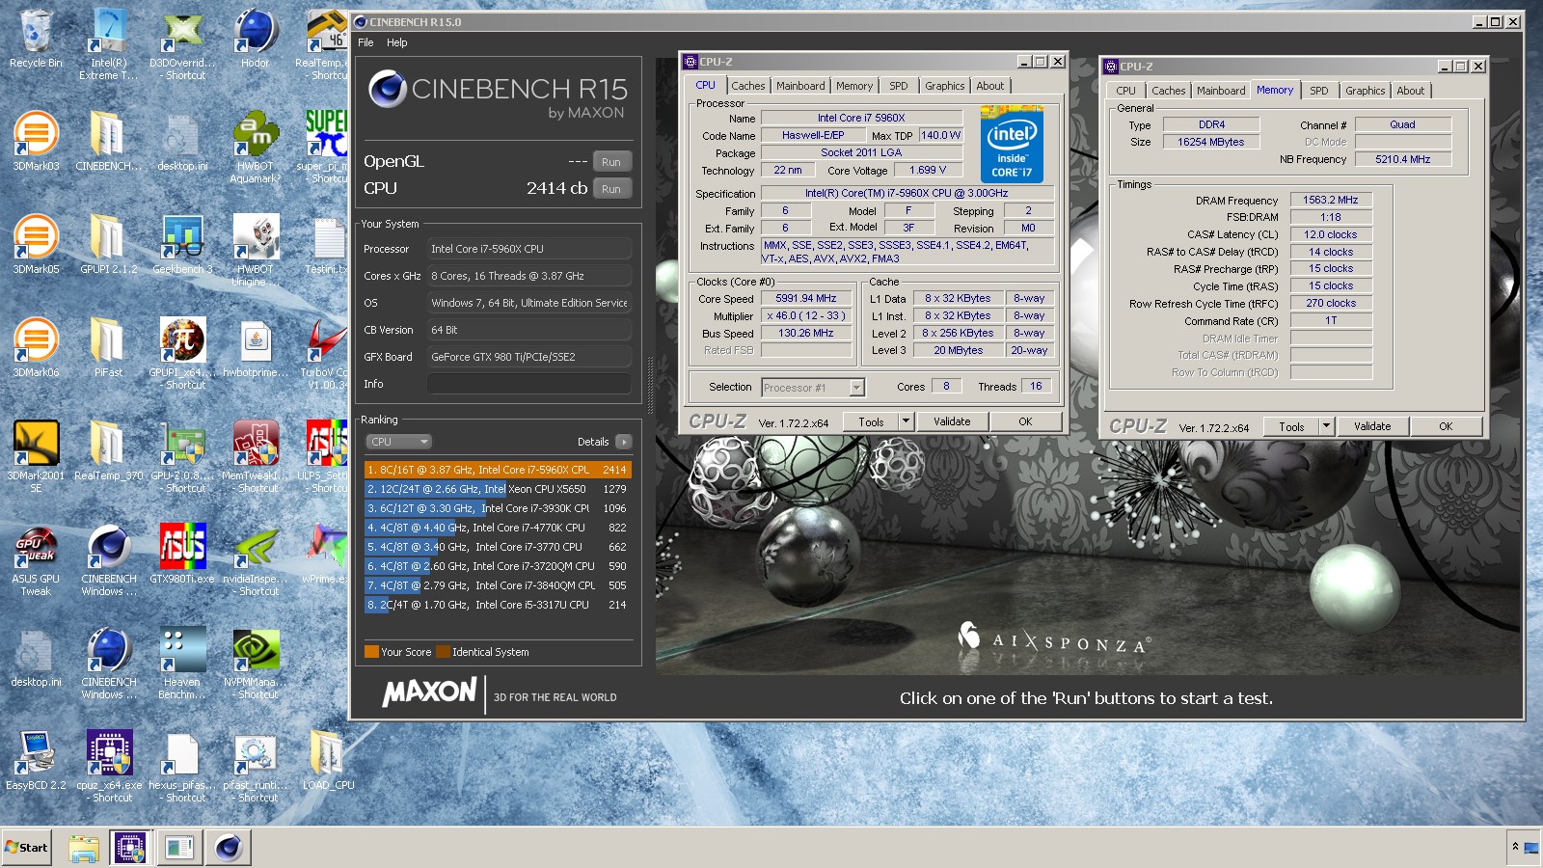Viewport: 1543px width, 868px height.
Task: Select ranking entry Core i7-4770K
Action: [498, 528]
